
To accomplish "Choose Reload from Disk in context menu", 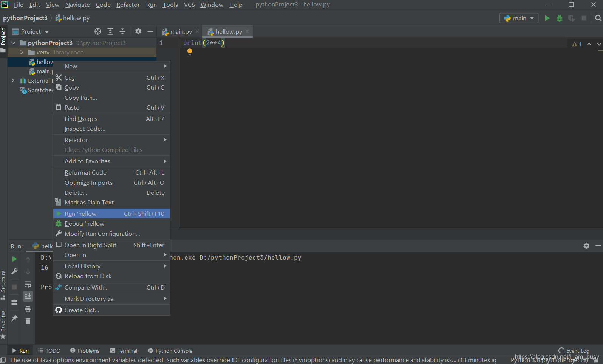I will 111,276.
